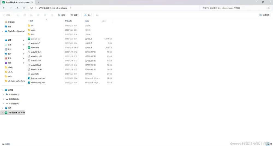Click the autorun.inf file icon

[29, 43]
